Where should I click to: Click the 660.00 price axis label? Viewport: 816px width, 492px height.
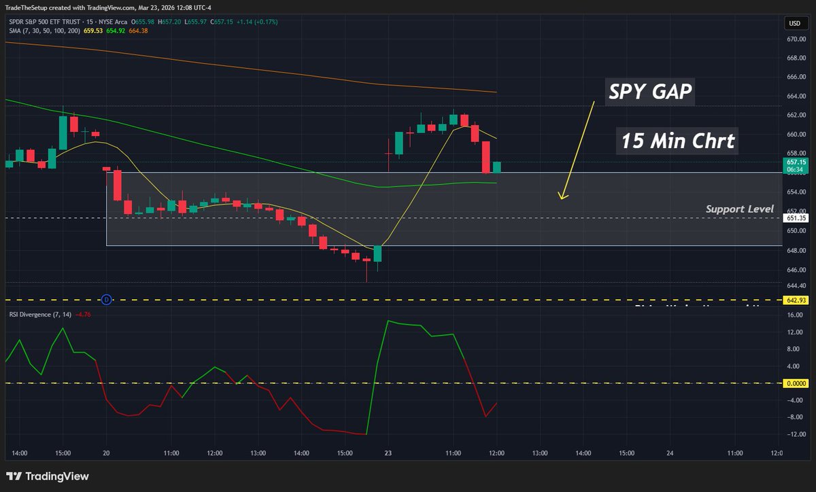[x=796, y=135]
